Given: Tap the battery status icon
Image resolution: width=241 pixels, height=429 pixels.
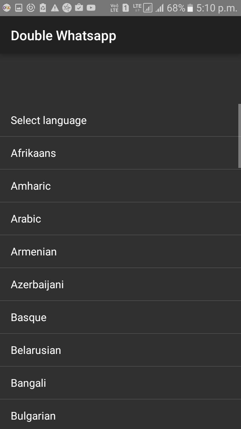Looking at the screenshot, I should click(x=190, y=8).
